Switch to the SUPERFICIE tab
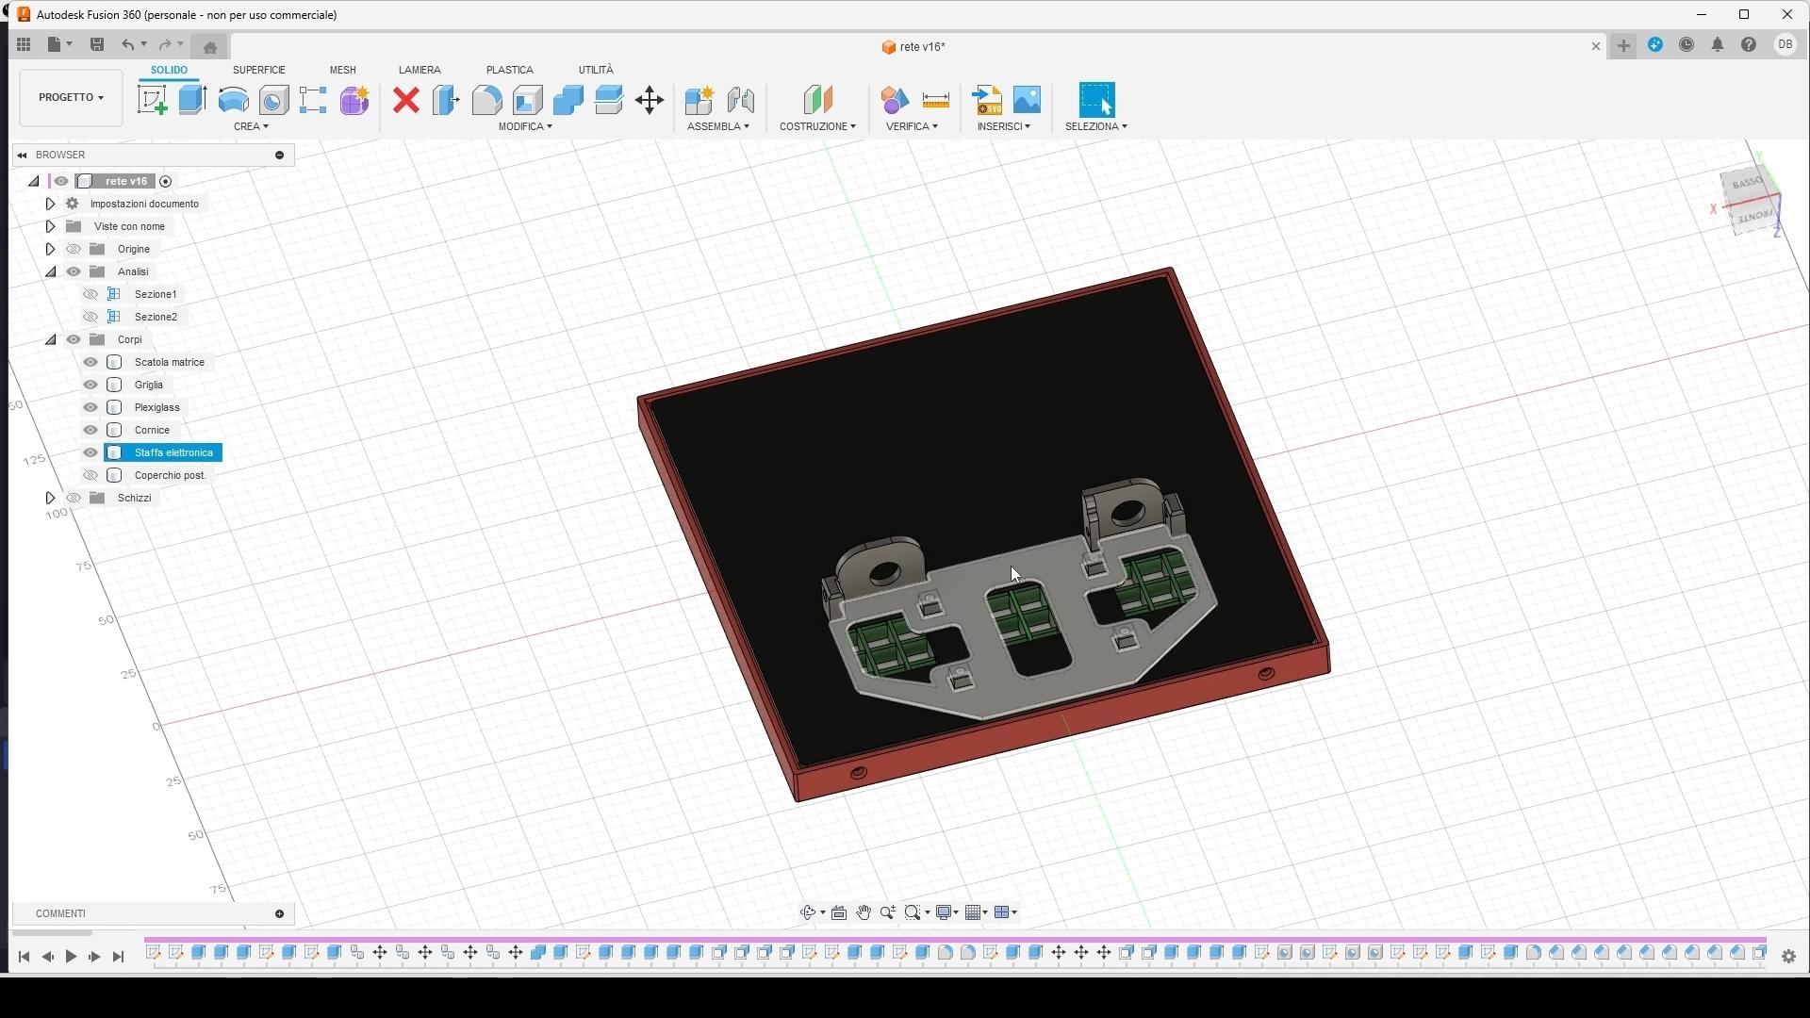 click(259, 70)
